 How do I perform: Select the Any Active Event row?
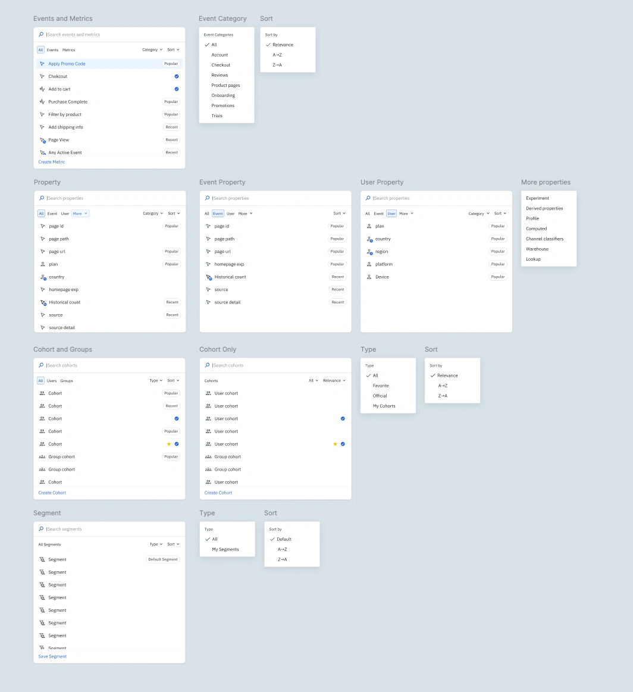(109, 152)
